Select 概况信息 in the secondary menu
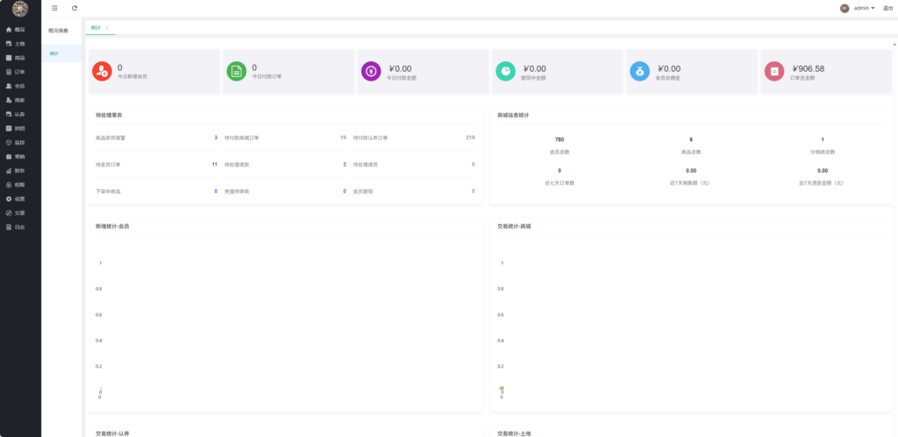 tap(59, 31)
